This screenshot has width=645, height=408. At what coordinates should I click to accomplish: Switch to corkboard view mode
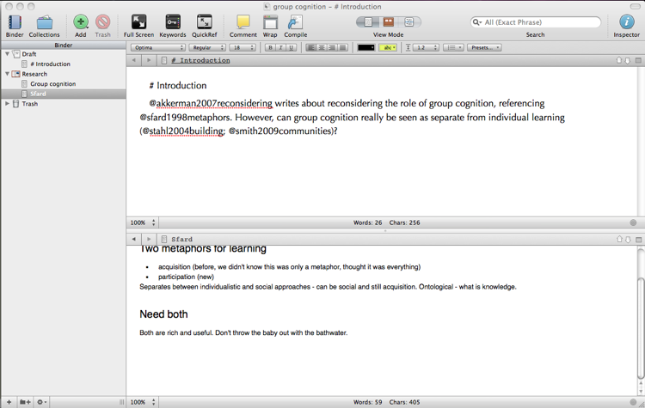click(x=389, y=22)
